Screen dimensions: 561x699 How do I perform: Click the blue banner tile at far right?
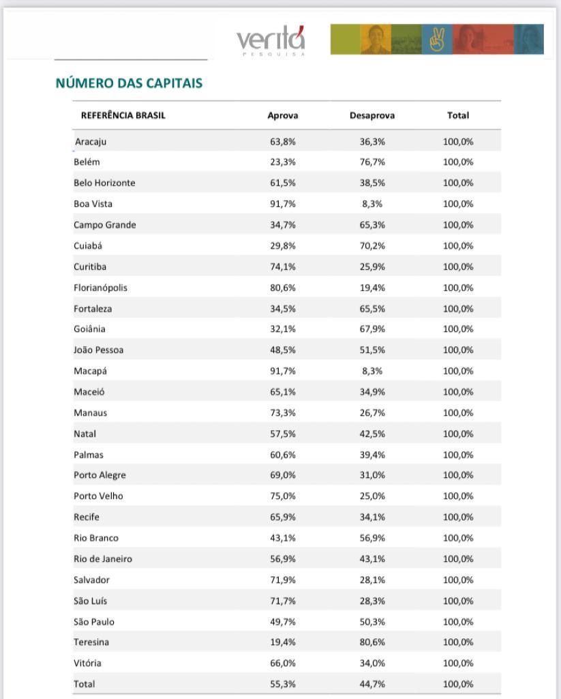point(529,39)
